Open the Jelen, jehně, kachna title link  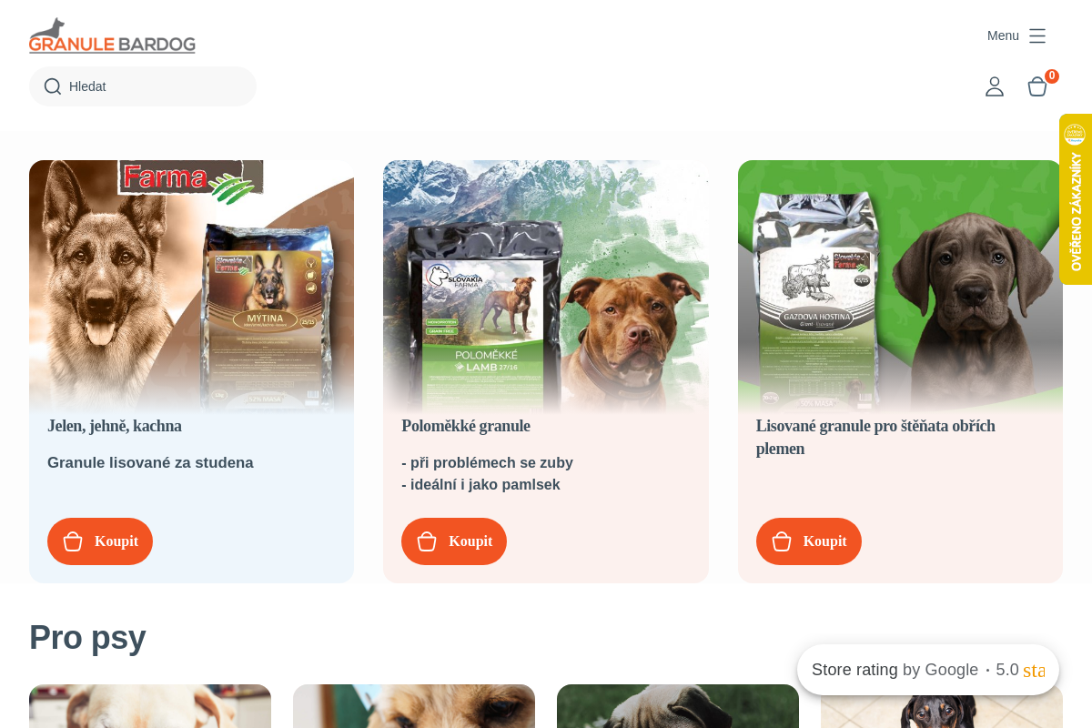click(x=115, y=426)
